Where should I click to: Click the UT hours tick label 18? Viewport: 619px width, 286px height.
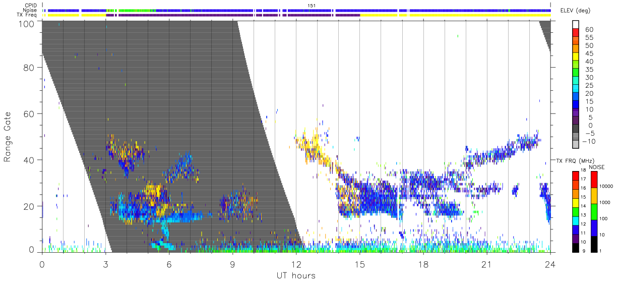point(423,264)
